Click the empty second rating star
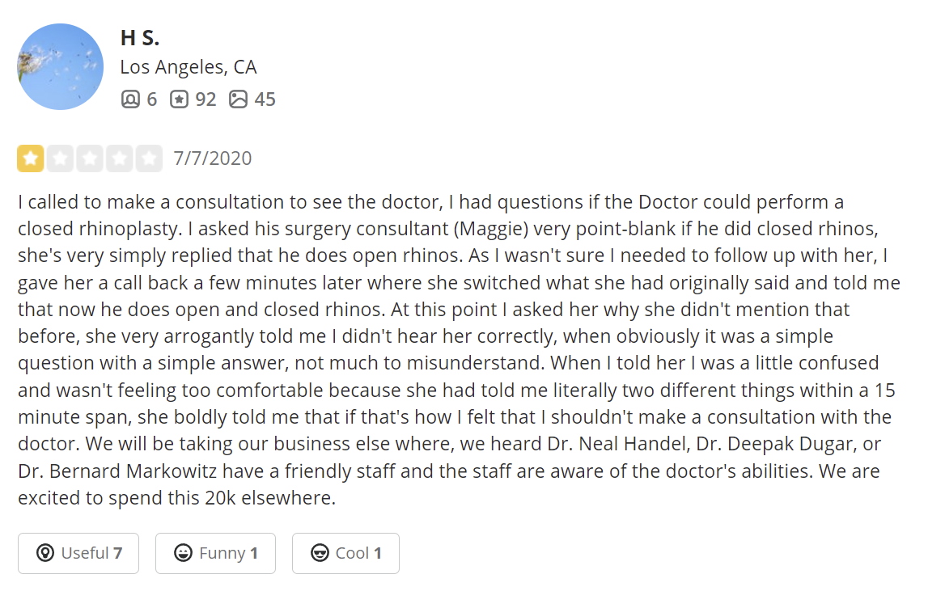Screen dimensions: 928x608 coord(61,158)
